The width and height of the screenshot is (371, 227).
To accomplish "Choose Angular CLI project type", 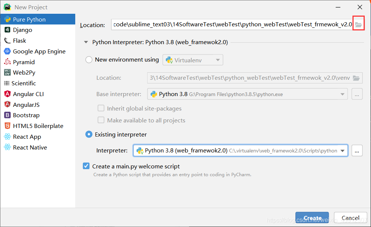I will click(x=38, y=94).
